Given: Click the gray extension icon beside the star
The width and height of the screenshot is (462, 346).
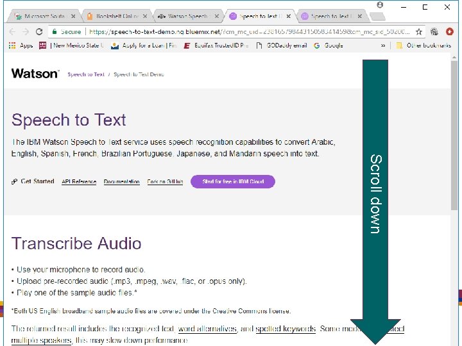Looking at the screenshot, I should tap(434, 32).
